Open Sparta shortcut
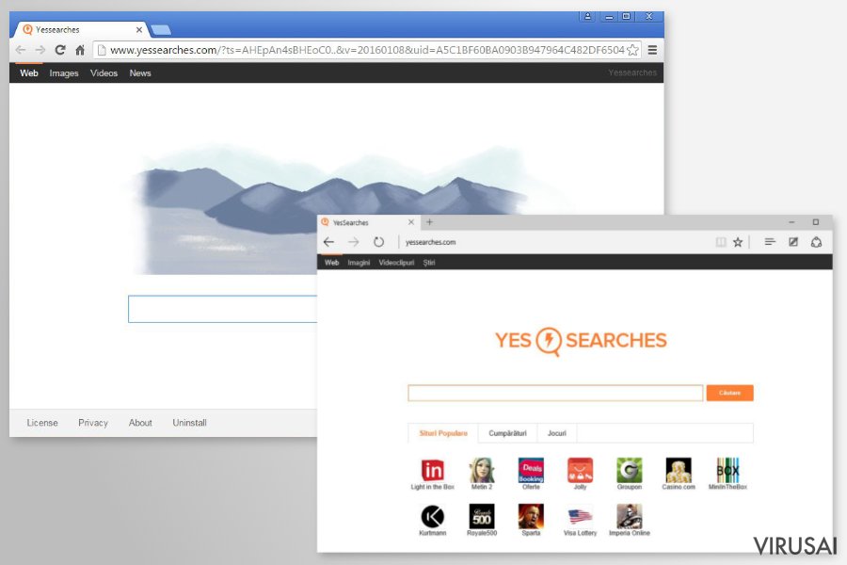The image size is (847, 565). 531,520
